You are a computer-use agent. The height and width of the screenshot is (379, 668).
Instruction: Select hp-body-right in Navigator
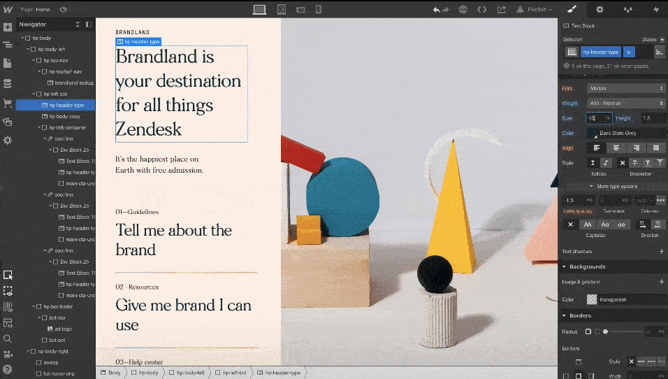[55, 351]
